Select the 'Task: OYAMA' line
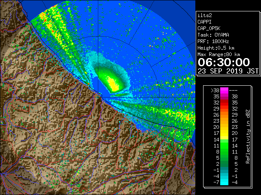This screenshot has height=195, width=261. tap(213, 35)
